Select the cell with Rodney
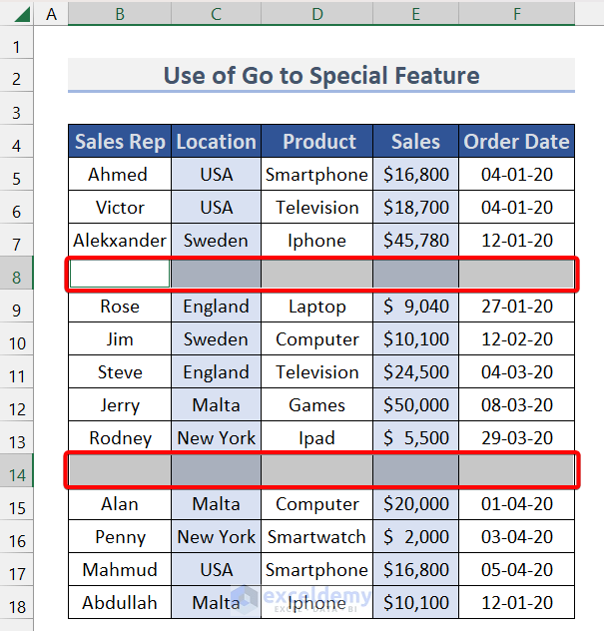The height and width of the screenshot is (631, 604). pos(120,438)
